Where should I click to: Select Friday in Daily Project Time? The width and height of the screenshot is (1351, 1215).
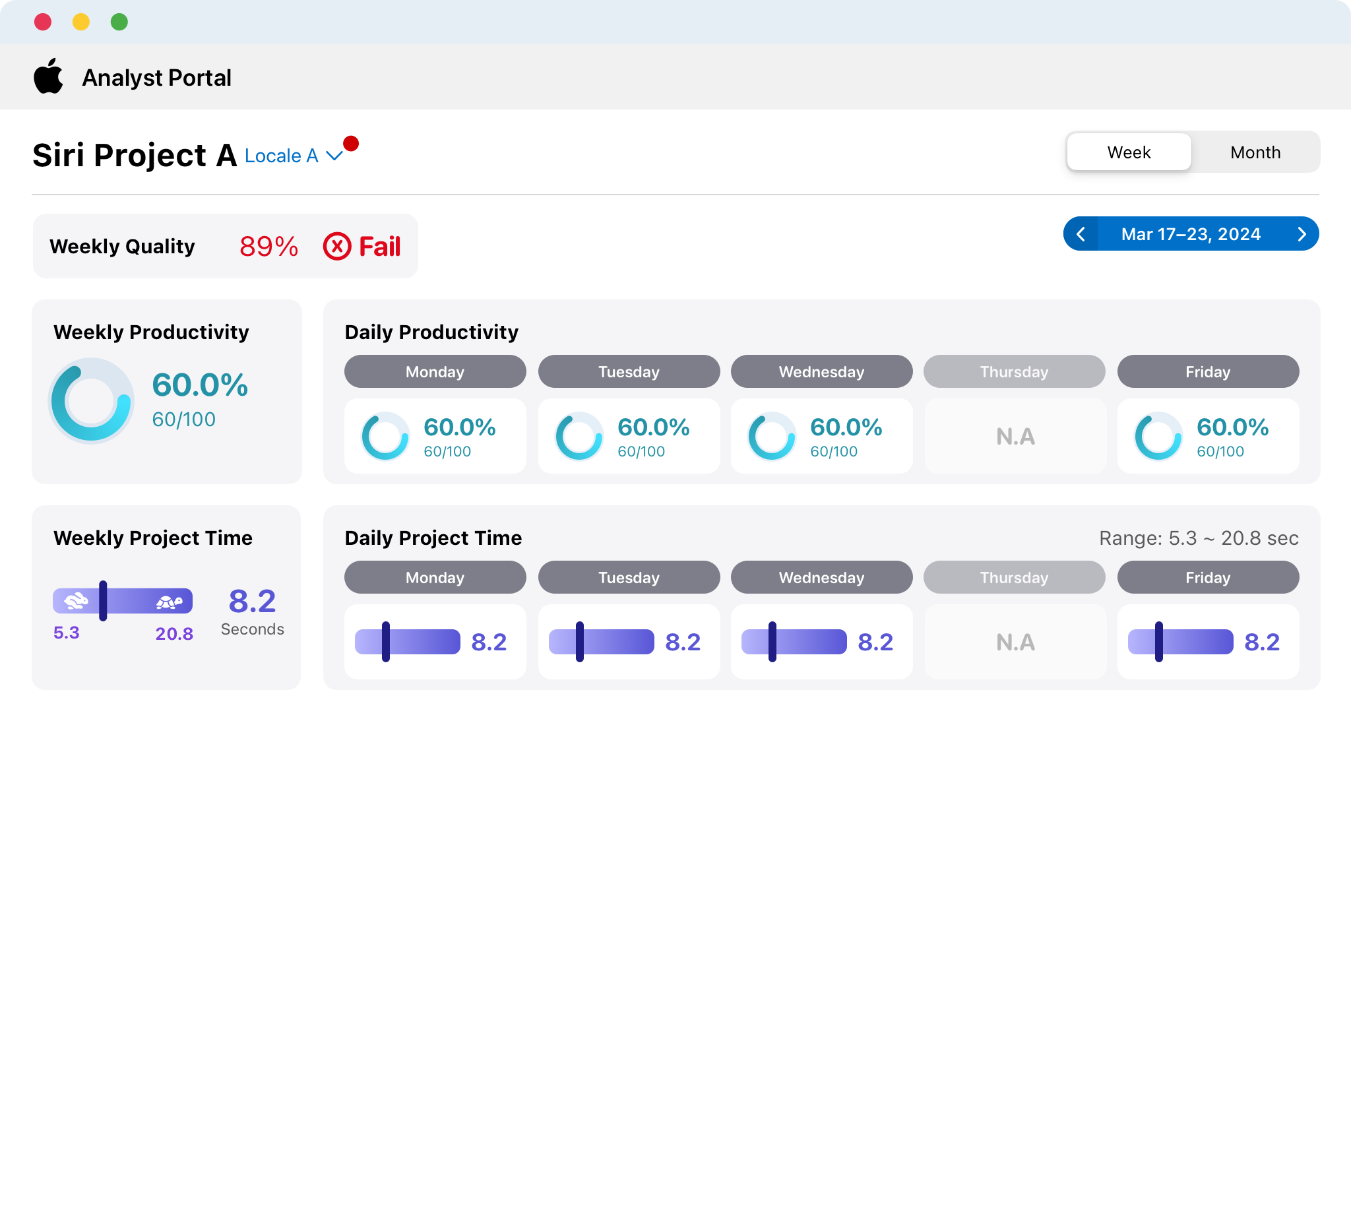[x=1208, y=576]
